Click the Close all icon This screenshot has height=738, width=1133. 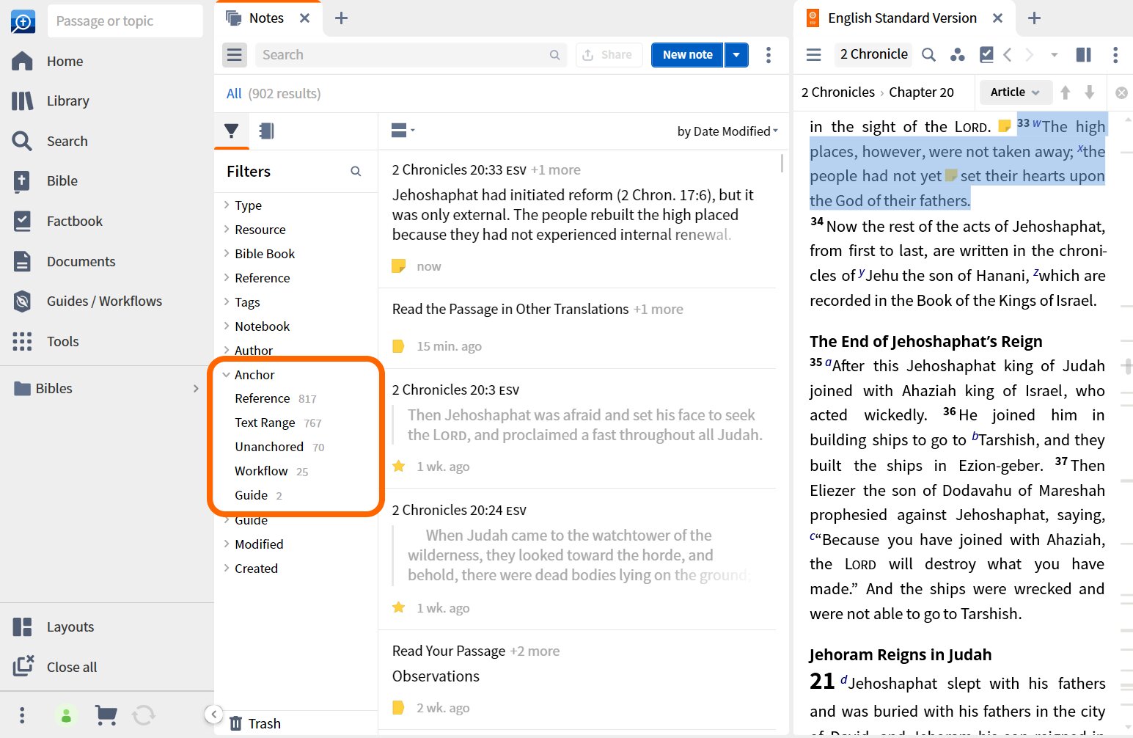[23, 666]
